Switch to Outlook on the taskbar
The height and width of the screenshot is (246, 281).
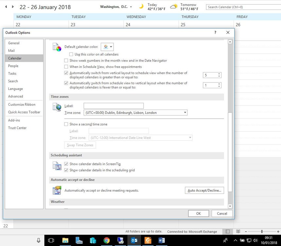pyautogui.click(x=134, y=240)
